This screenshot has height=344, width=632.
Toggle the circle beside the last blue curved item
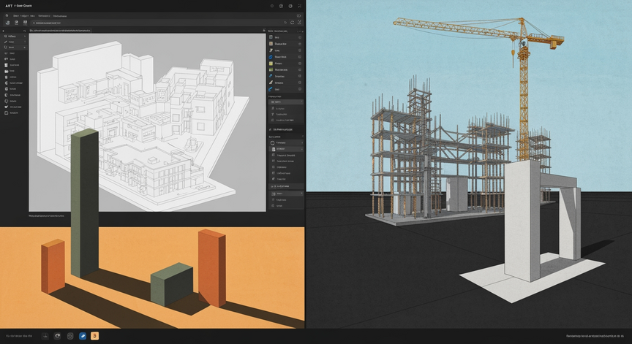pyautogui.click(x=300, y=89)
